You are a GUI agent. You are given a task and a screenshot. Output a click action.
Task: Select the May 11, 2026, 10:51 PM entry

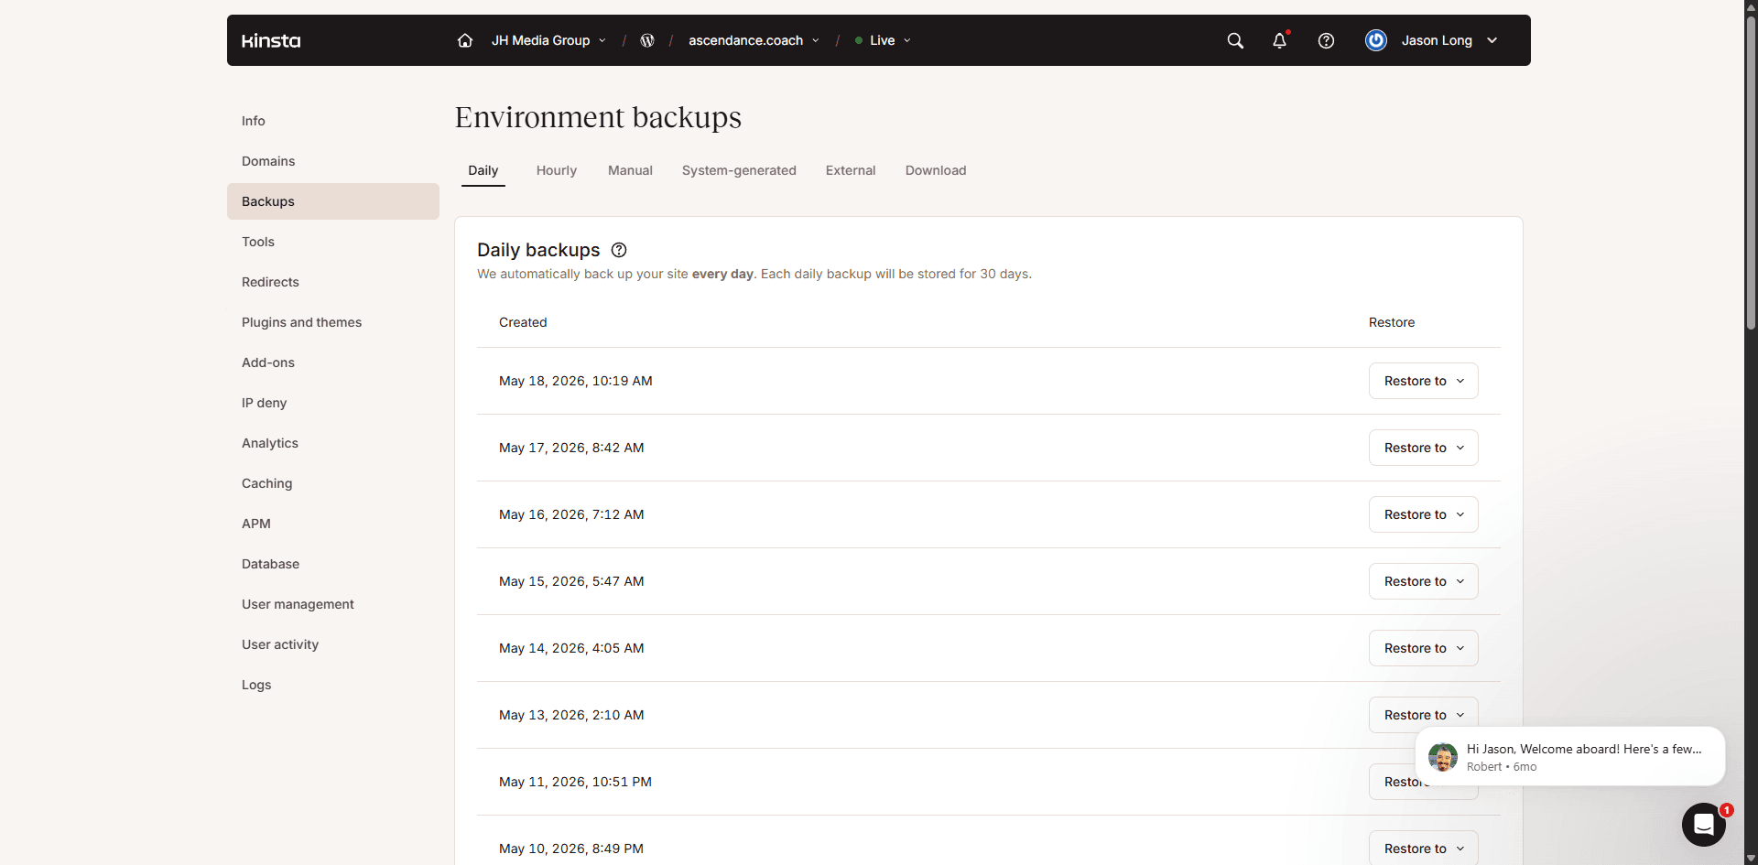575,782
